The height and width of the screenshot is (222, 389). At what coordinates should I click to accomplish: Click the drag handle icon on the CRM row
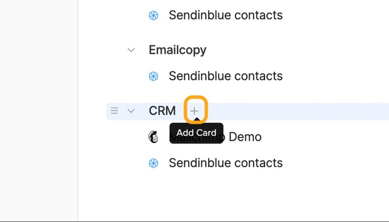pos(114,111)
